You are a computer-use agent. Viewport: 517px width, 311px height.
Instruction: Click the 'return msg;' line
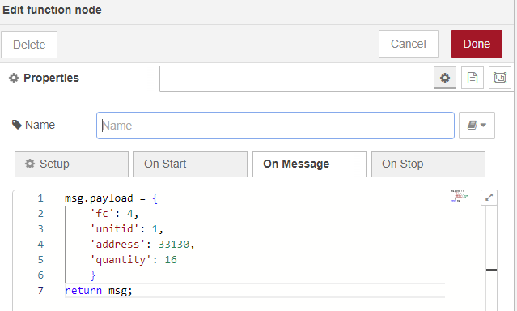[x=98, y=291]
